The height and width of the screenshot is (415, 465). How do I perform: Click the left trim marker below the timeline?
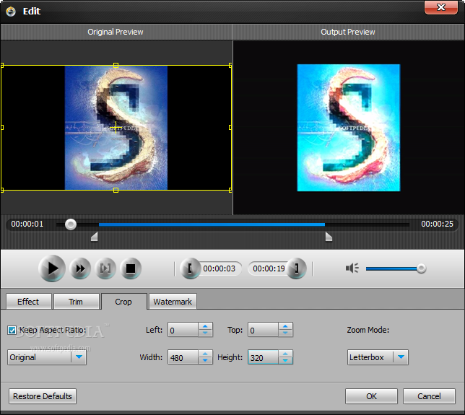coord(95,237)
